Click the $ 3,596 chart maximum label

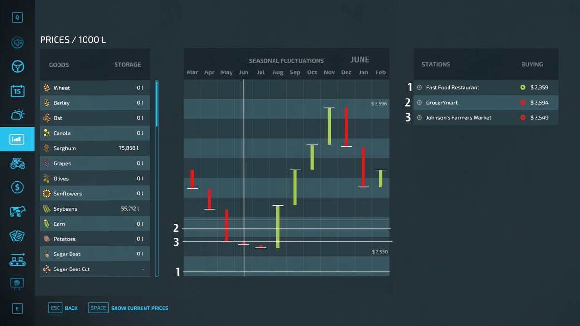point(379,104)
